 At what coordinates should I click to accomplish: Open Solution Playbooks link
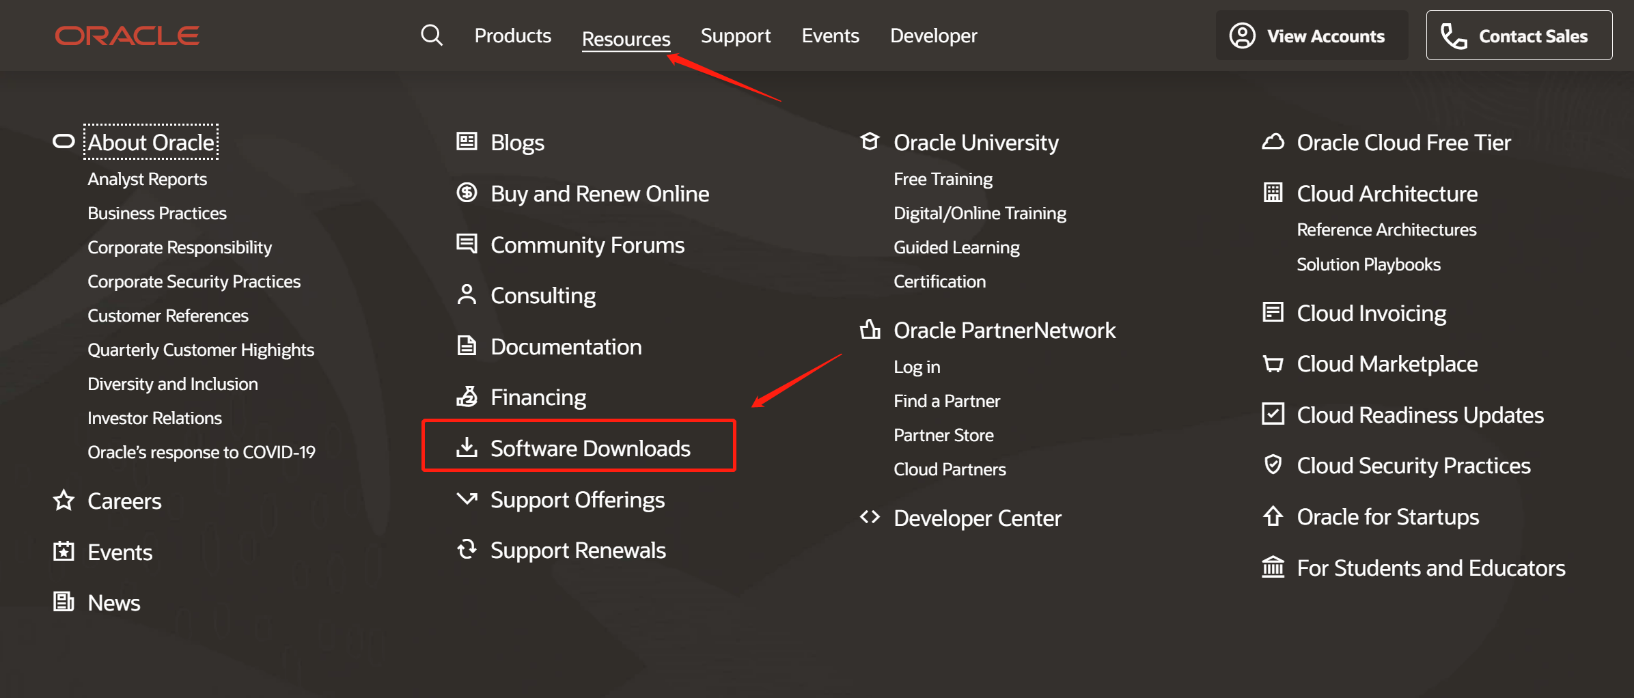click(x=1369, y=264)
